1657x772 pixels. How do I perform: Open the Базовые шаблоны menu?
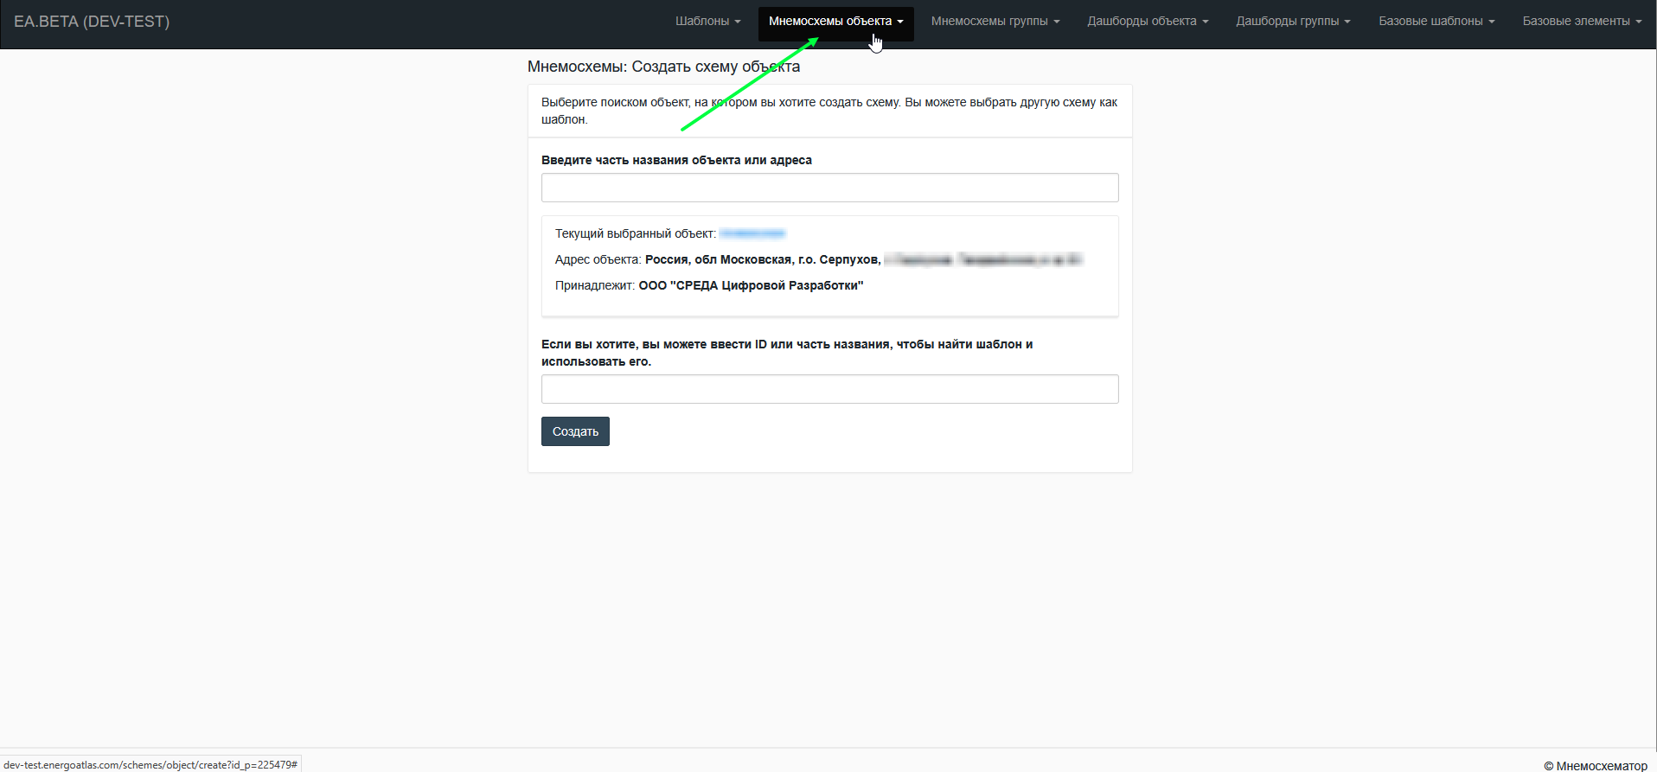pyautogui.click(x=1436, y=21)
